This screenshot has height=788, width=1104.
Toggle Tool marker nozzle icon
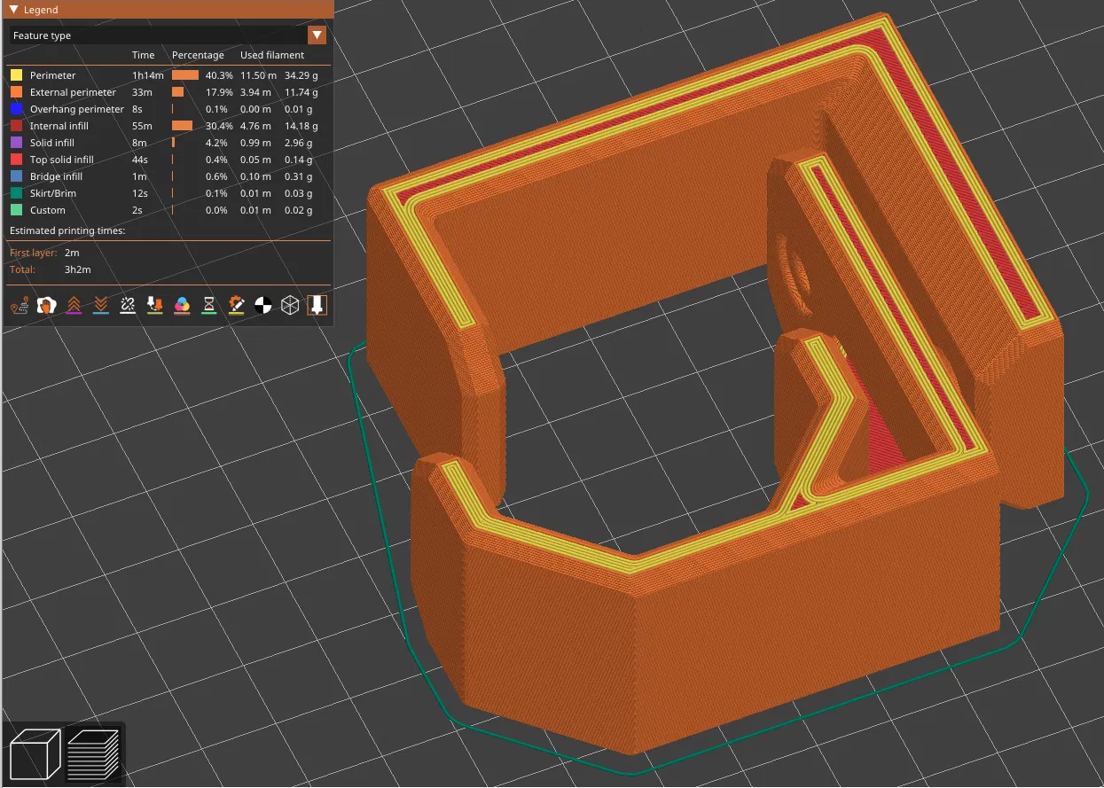tap(317, 306)
